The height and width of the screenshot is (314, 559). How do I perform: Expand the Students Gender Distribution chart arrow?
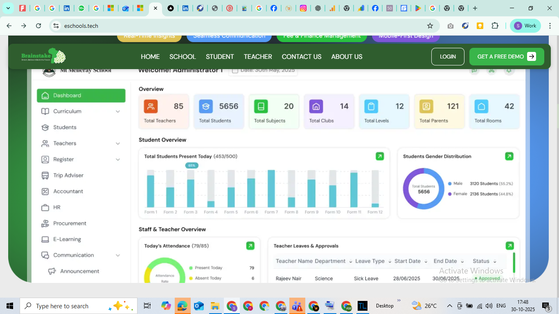click(509, 156)
